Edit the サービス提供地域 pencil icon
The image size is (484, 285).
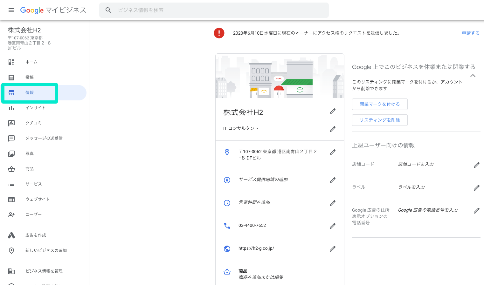[333, 180]
